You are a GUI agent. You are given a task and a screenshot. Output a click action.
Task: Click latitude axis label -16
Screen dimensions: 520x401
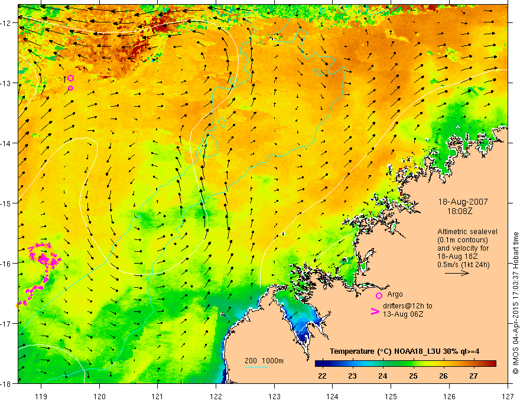point(6,264)
